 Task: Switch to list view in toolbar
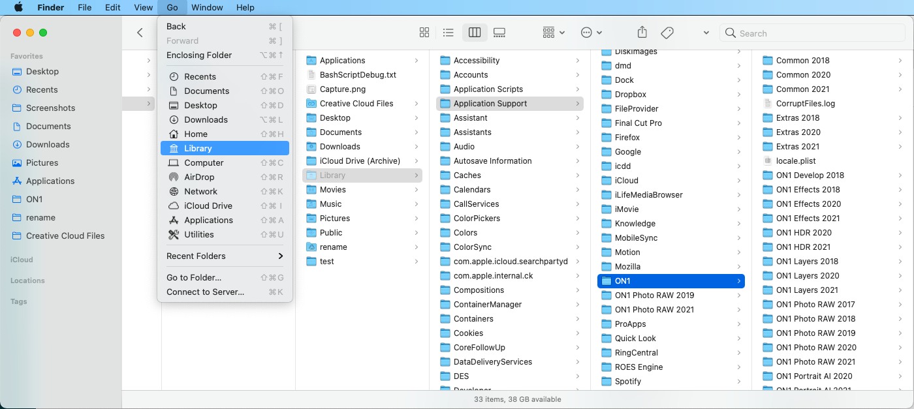pos(449,33)
